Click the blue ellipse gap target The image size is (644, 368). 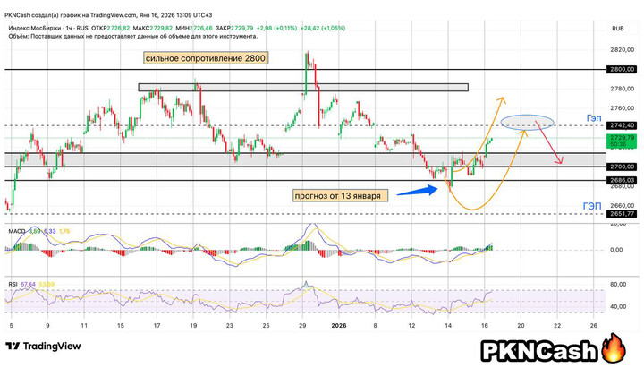coord(525,124)
